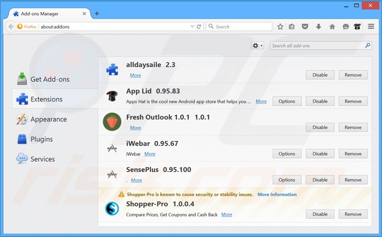This screenshot has height=237, width=382.
Task: Open the add-ons tools gear dropdown
Action: tap(258, 46)
